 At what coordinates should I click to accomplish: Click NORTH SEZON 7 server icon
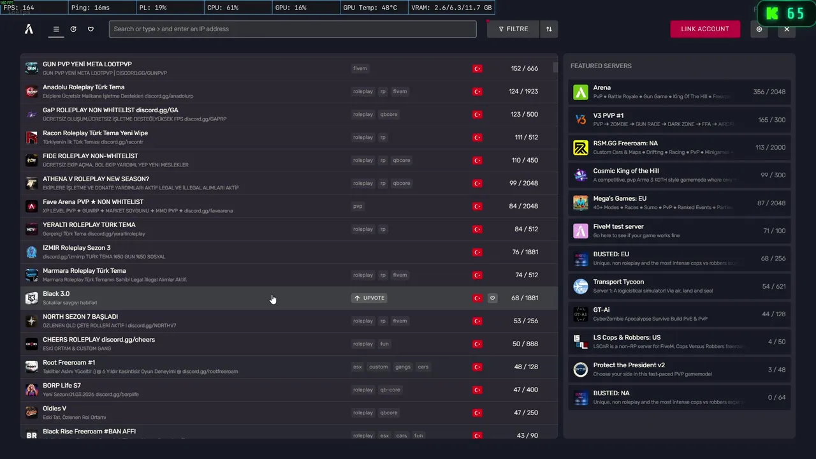click(31, 321)
